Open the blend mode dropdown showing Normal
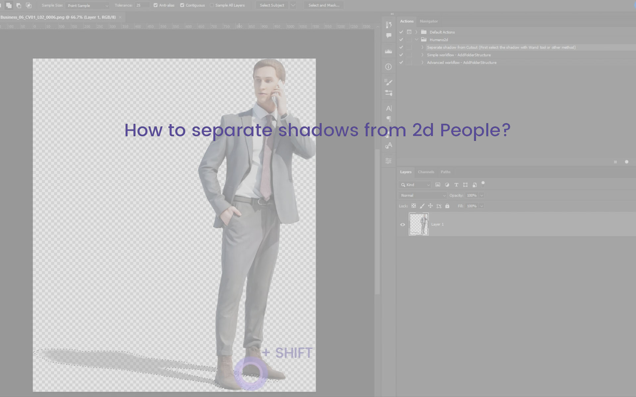 point(422,195)
